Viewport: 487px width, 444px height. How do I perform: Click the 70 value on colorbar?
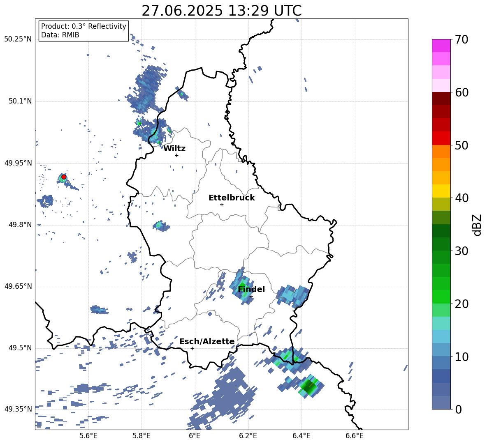[x=461, y=40]
